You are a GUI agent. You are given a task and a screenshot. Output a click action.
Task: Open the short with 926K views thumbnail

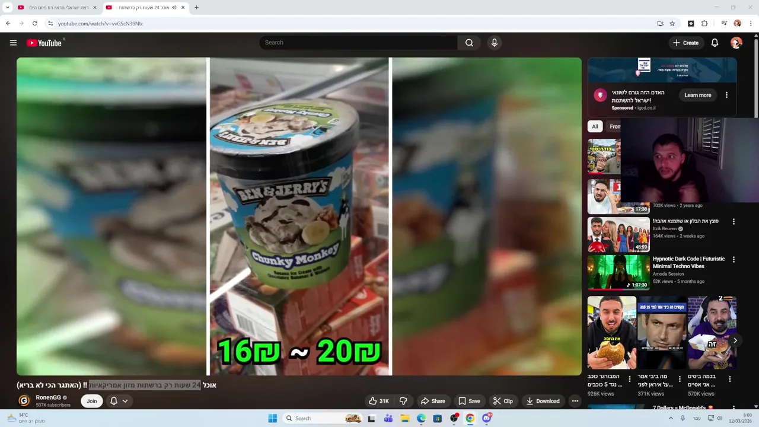611,333
